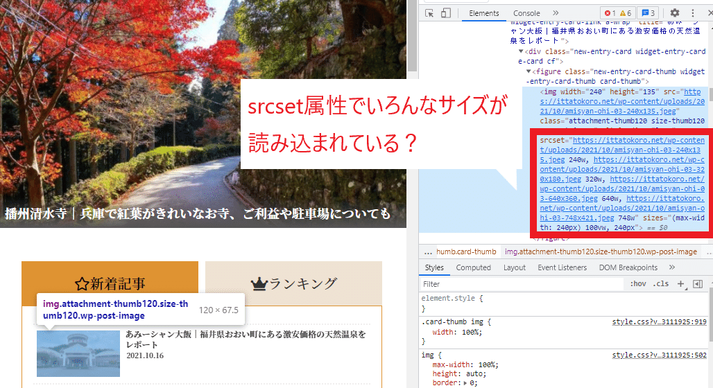
Task: Click the .card-thumb img selector
Action: [x=454, y=321]
